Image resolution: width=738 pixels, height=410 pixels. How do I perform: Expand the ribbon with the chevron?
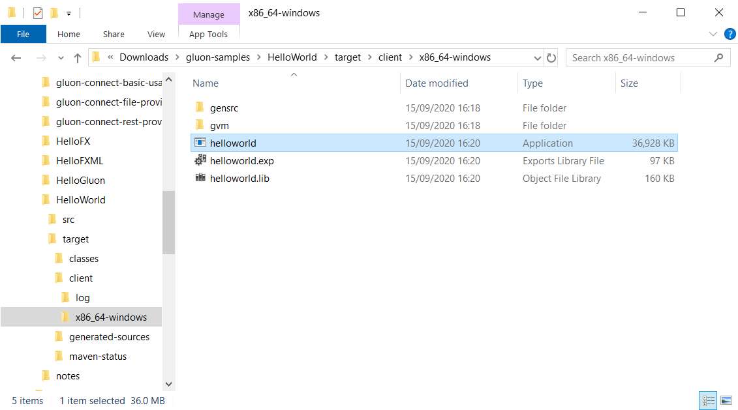click(x=713, y=34)
